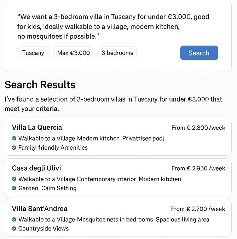
Task: Open the Villa Sant'Andrea listing title
Action: click(x=40, y=209)
